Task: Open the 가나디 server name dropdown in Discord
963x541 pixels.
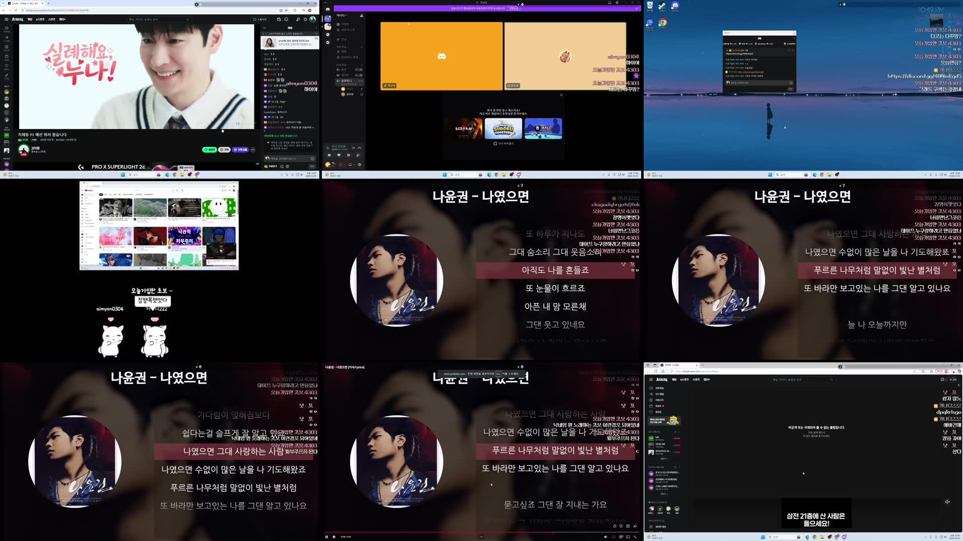Action: [x=341, y=15]
